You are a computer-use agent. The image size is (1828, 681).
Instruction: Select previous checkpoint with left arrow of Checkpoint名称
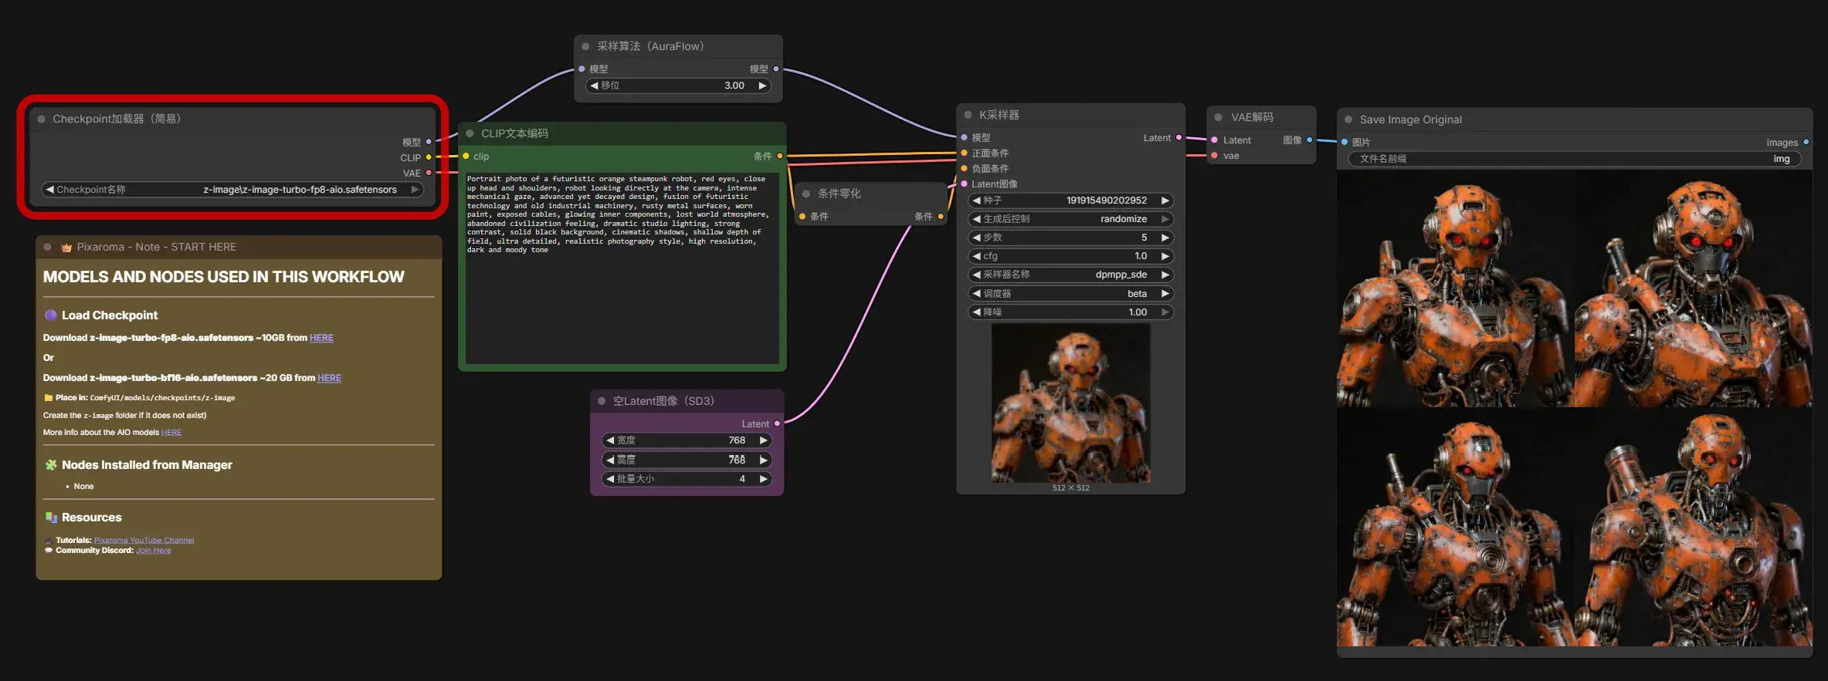click(x=49, y=190)
